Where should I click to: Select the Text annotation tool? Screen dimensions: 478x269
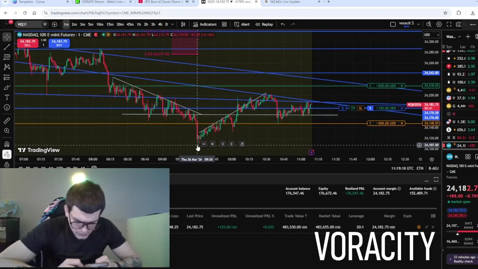pyautogui.click(x=7, y=97)
